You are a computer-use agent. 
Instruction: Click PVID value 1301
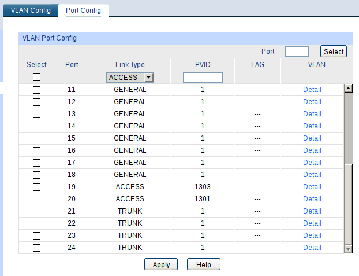tap(203, 199)
